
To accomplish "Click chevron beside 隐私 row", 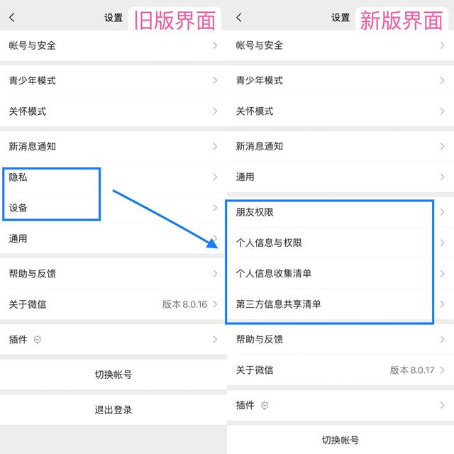I will [215, 177].
